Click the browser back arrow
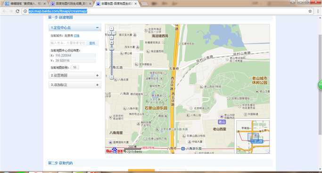The image size is (322, 173). [x=5, y=11]
